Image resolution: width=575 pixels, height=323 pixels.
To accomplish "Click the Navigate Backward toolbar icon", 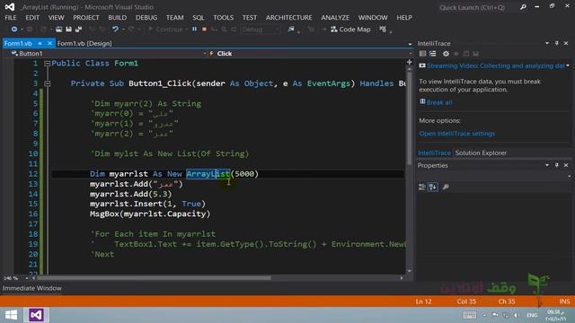I will (14, 29).
